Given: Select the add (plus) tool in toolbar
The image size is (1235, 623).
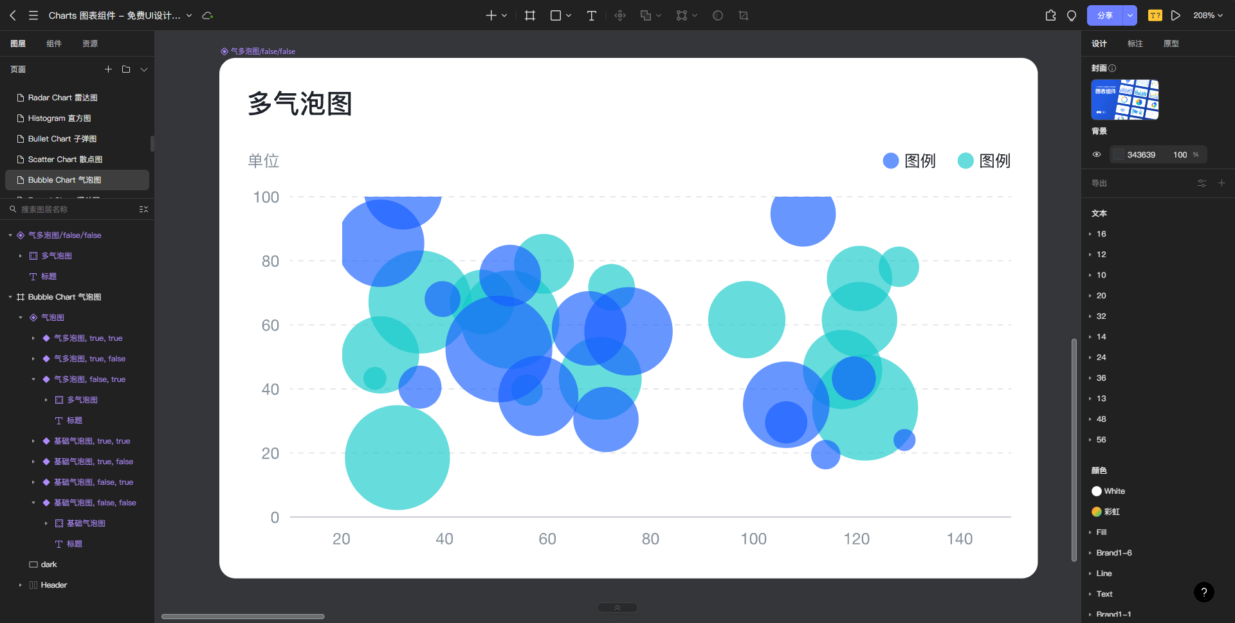Looking at the screenshot, I should coord(491,15).
